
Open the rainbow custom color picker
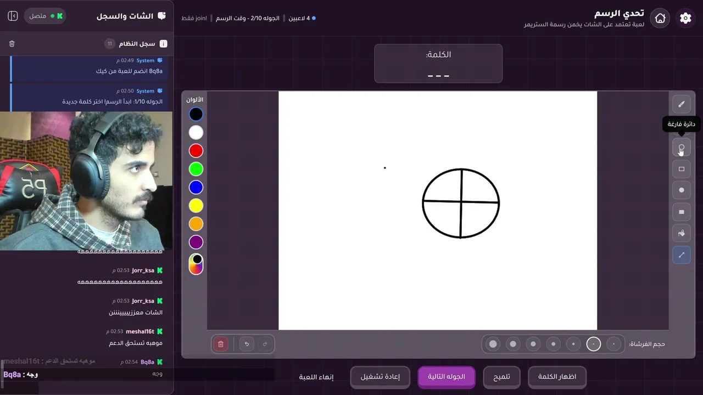(x=196, y=264)
